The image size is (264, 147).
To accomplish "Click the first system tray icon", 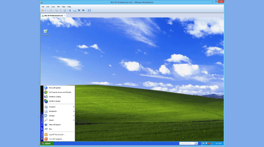I will 203,143.
